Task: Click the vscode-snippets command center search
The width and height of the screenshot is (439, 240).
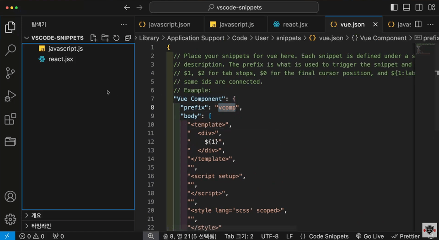Action: pos(234,8)
